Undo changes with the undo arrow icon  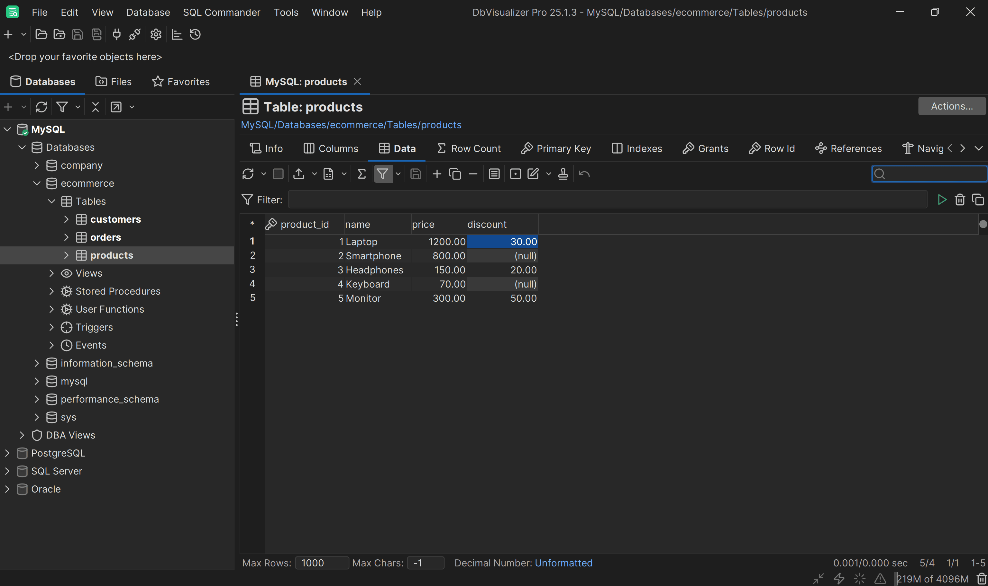(584, 174)
